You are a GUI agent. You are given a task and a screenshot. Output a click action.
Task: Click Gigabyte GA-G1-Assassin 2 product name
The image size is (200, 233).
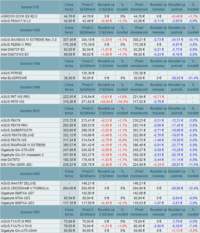point(22,155)
